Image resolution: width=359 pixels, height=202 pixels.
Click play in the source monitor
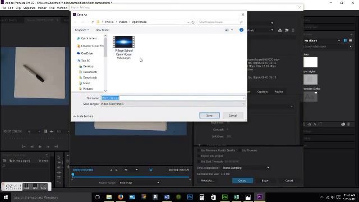[x=40, y=146]
